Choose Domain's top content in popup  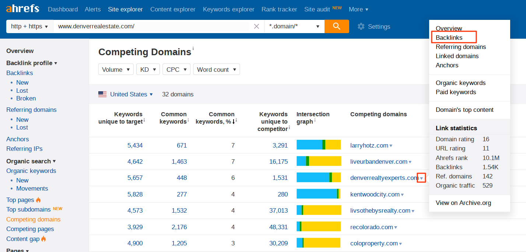tap(464, 110)
